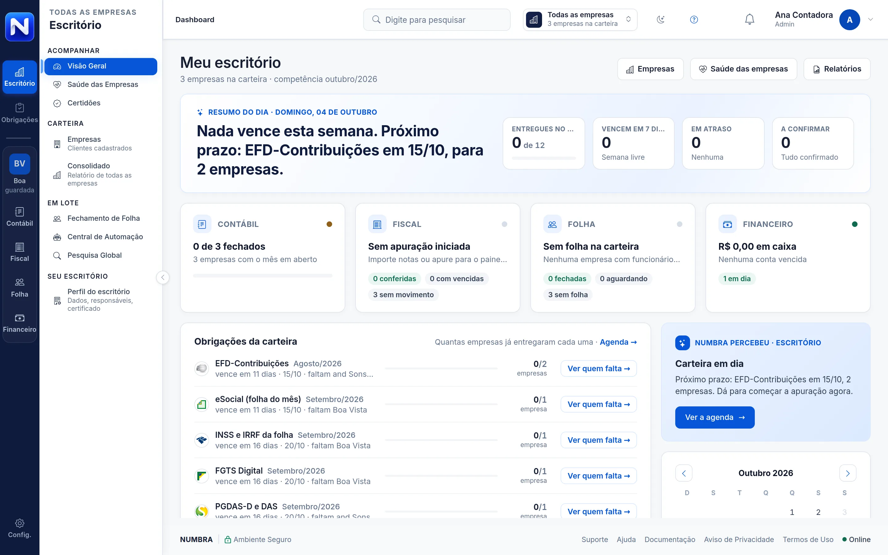Expand the user menu chevron

point(870,19)
